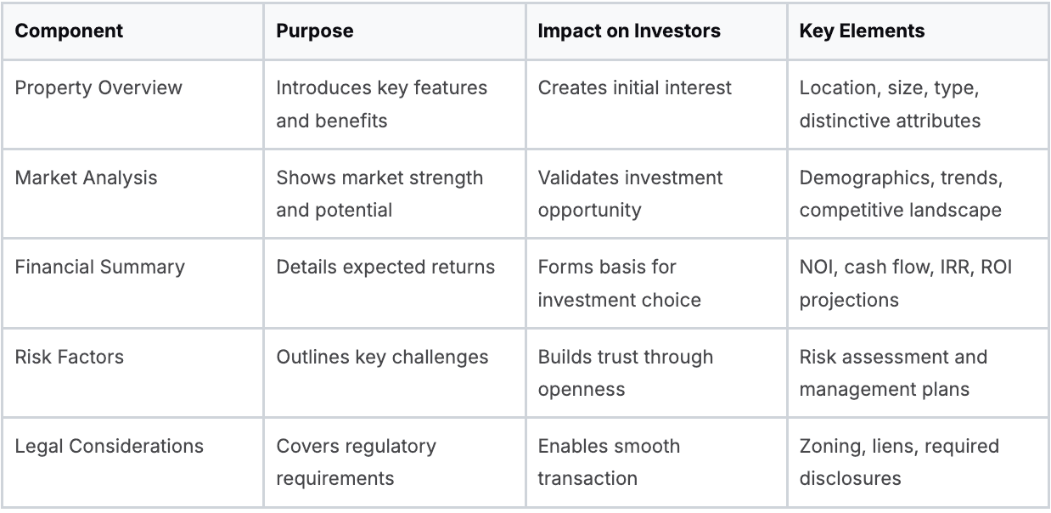Click the 'Creates initial interest' cell
1051x513 pixels.
point(634,87)
